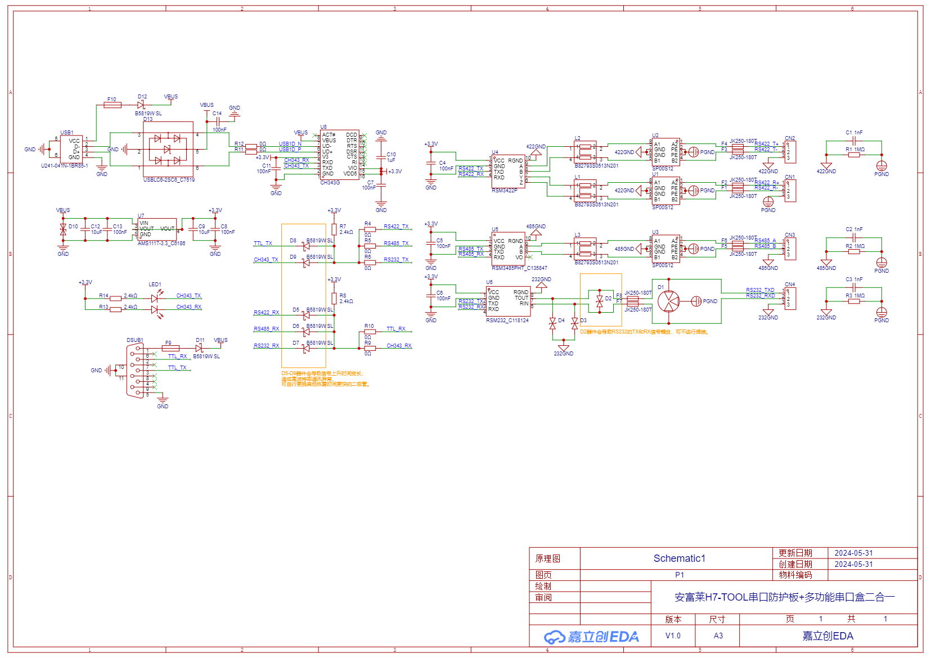Click the CH343G chip name under U8
The image size is (931, 658).
pos(330,183)
